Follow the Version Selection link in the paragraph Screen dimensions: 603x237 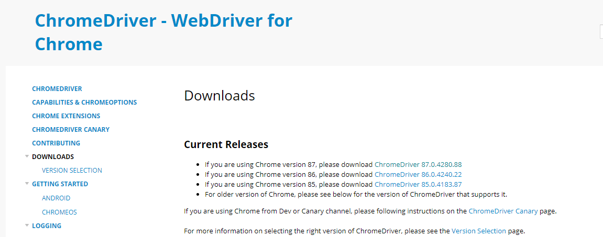(479, 231)
